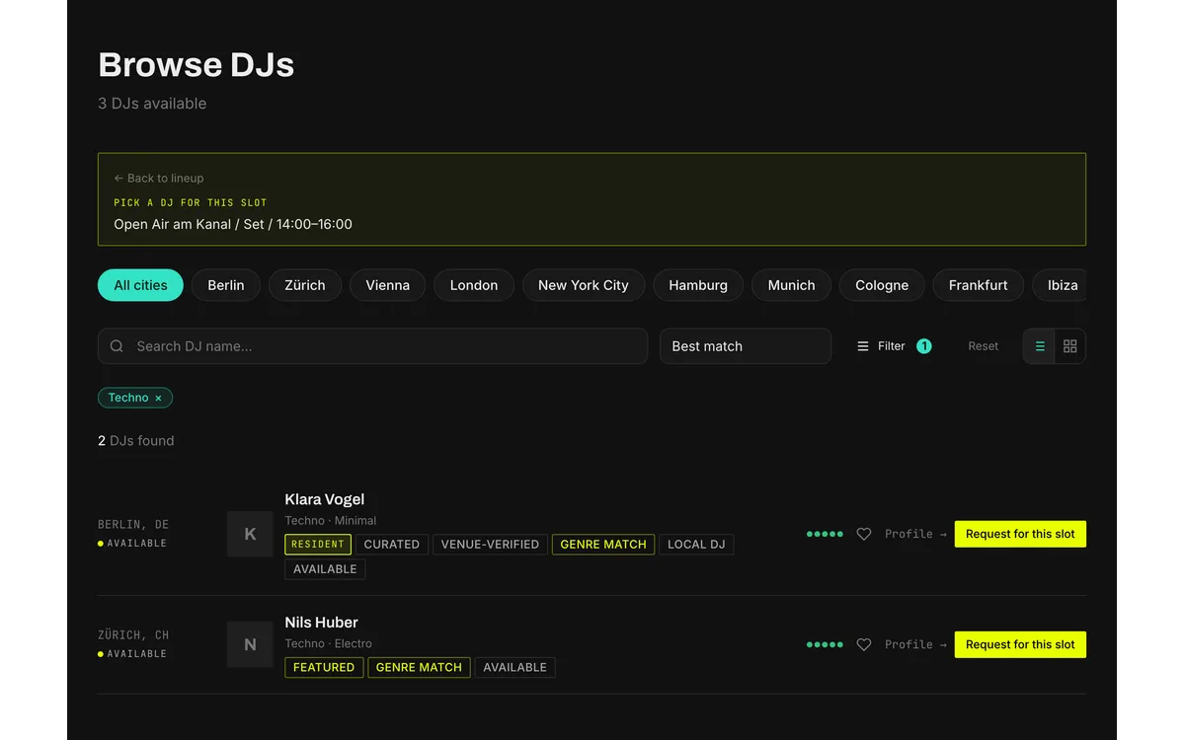This screenshot has height=740, width=1185.
Task: Select the All cities chip
Action: pyautogui.click(x=140, y=285)
